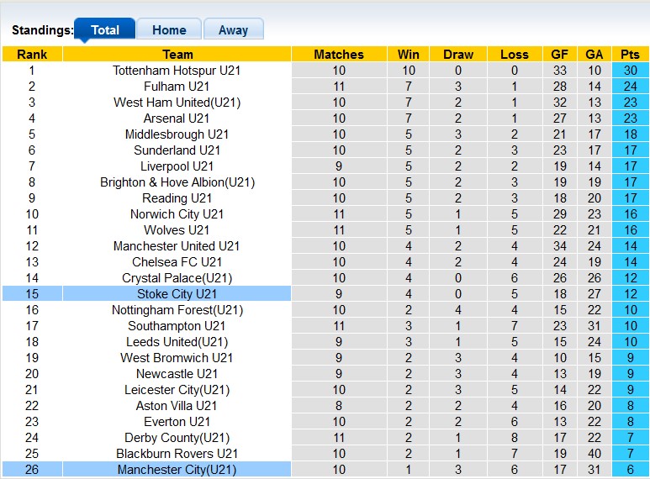Click the Matches column header
This screenshot has width=650, height=479.
click(x=339, y=55)
